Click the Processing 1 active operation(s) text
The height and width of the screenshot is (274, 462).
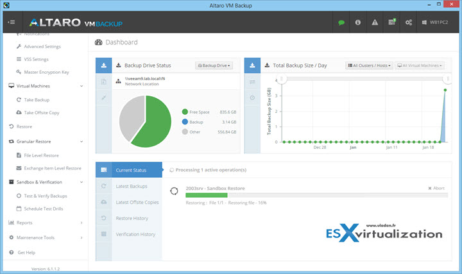[211, 170]
